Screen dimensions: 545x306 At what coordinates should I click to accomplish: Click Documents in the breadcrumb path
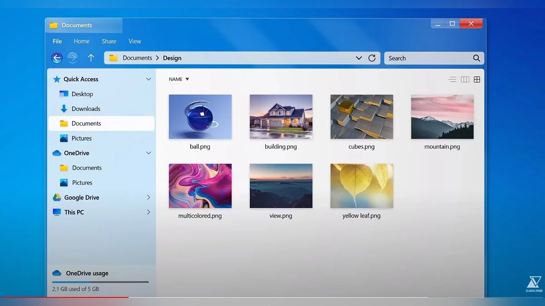137,58
